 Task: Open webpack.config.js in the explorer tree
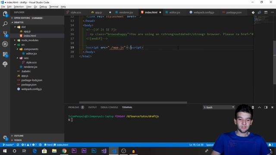(31, 89)
